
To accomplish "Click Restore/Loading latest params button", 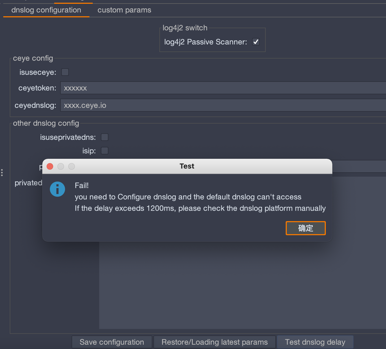I will [215, 342].
